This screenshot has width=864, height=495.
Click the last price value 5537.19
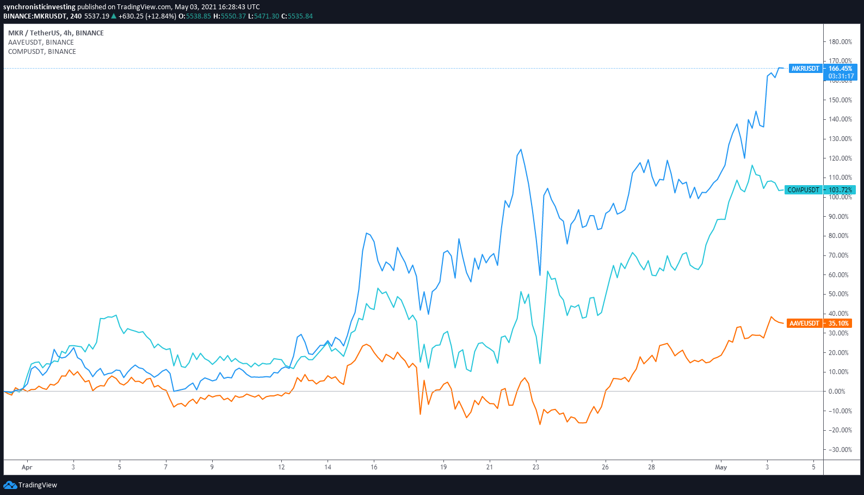(97, 16)
